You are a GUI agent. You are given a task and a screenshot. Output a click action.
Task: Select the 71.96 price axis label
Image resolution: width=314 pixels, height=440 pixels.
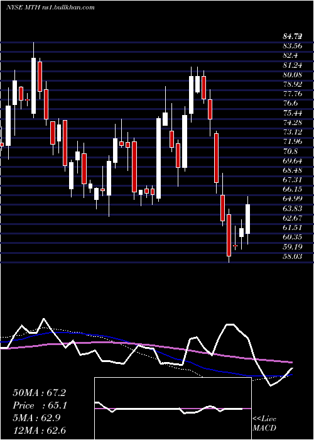[x=293, y=141]
